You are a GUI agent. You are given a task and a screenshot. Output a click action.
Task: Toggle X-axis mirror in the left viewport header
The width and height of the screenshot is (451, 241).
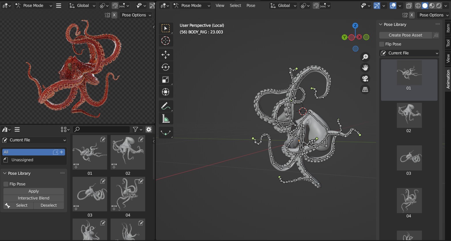(114, 15)
